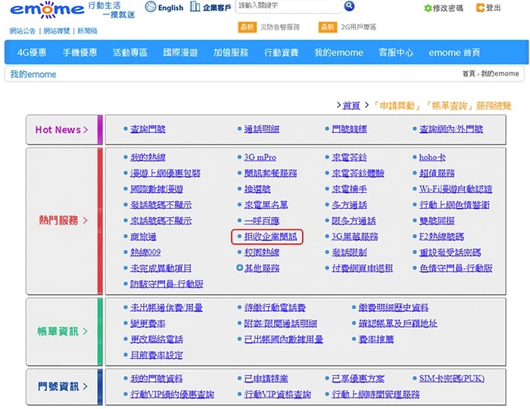Open the 查詢門號 link
Screen dimensions: 530x409
pos(148,129)
